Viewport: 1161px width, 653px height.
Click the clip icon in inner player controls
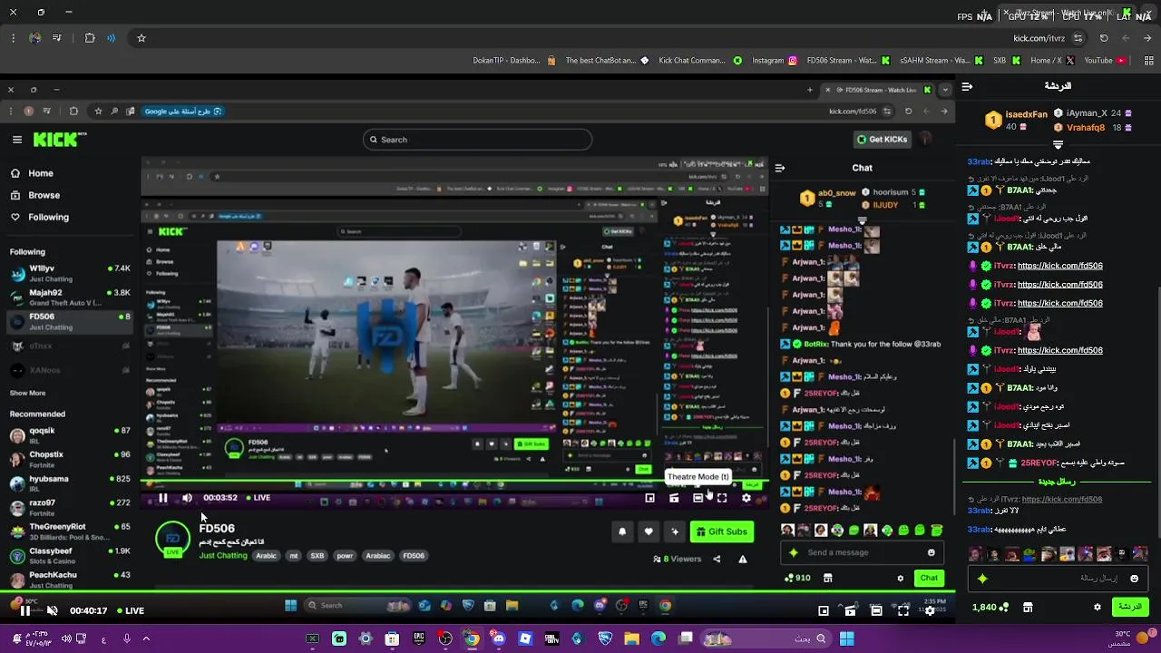click(674, 497)
